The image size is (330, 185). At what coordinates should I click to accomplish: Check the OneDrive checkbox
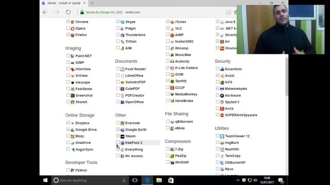[x=68, y=142]
